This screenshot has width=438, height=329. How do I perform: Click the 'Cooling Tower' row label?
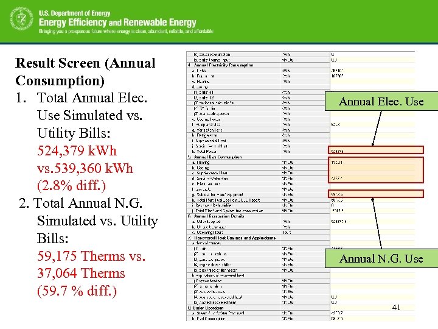208,119
